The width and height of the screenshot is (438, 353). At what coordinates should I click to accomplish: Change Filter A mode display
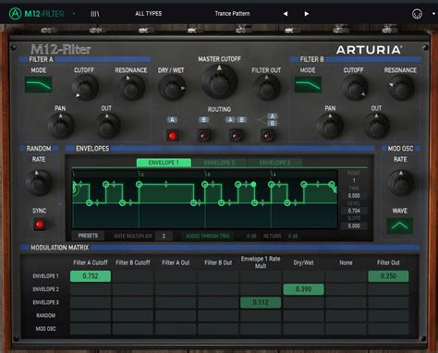(x=39, y=85)
